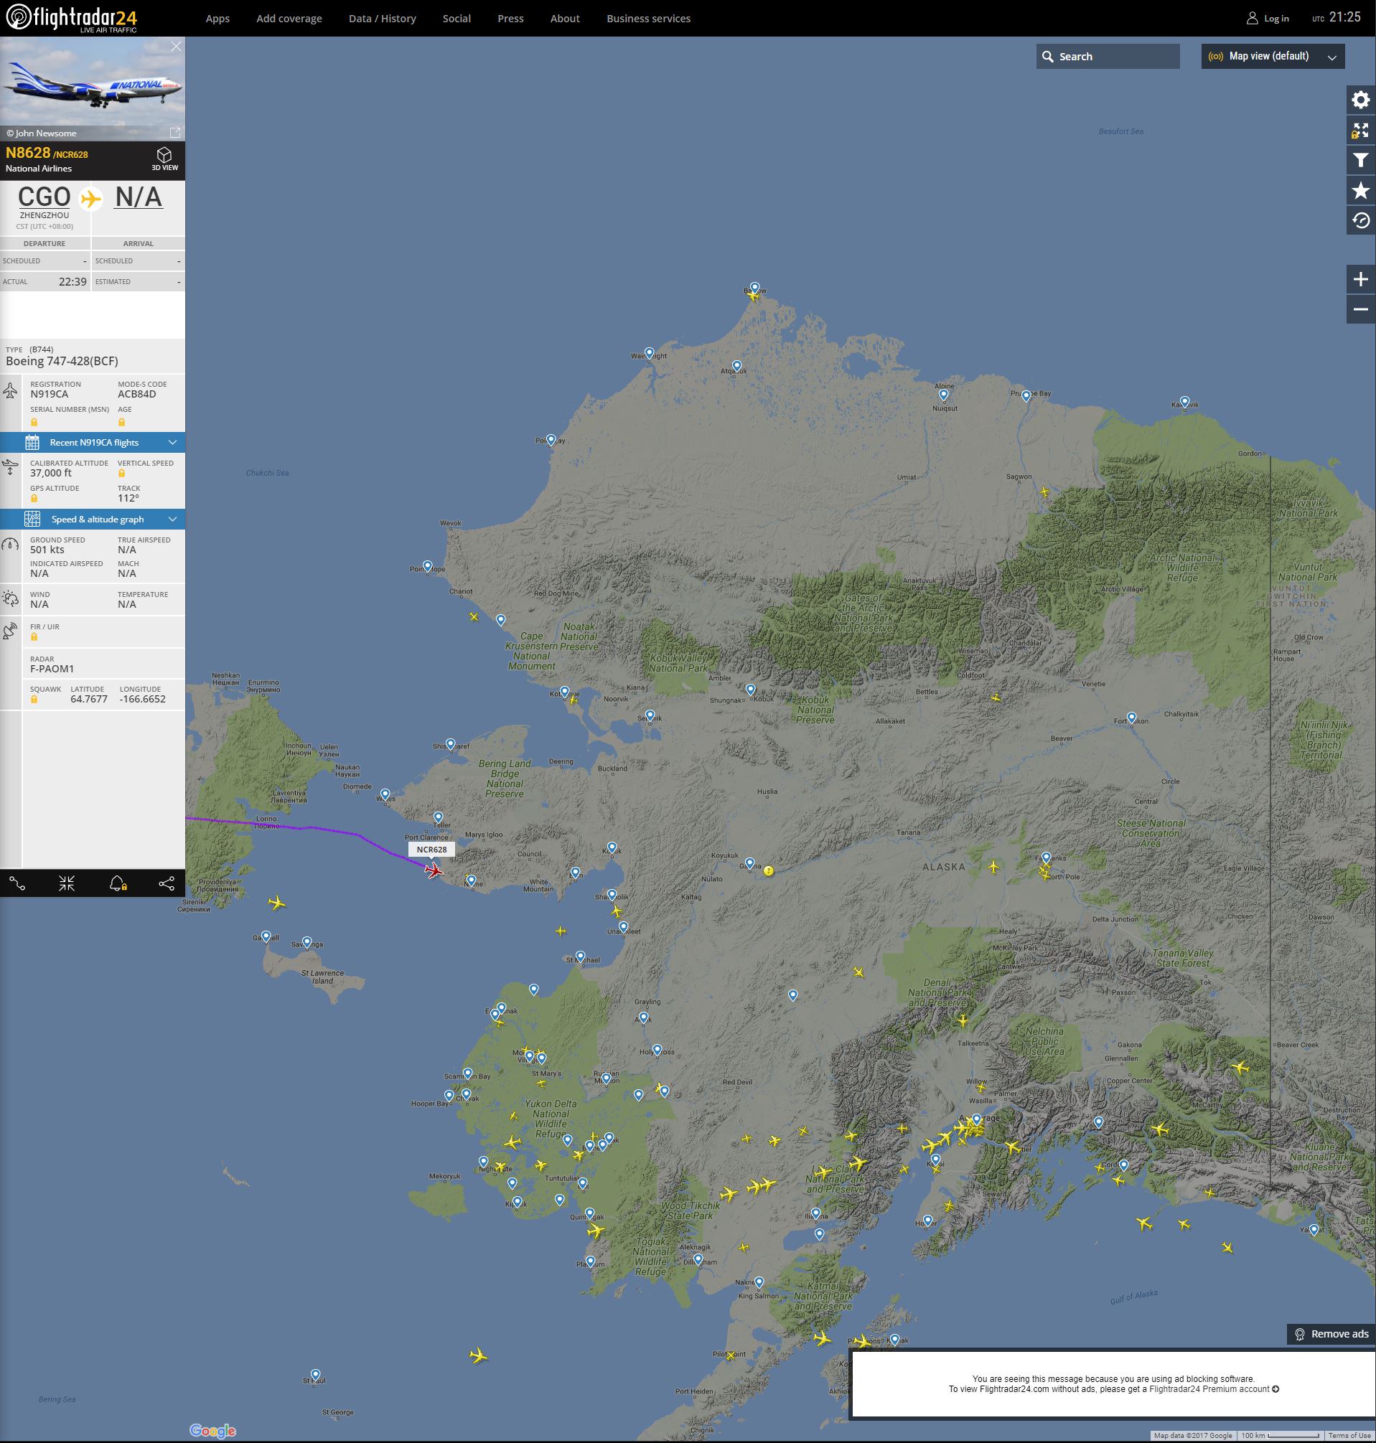Zoom in on the map
Image resolution: width=1376 pixels, height=1443 pixels.
pos(1361,279)
